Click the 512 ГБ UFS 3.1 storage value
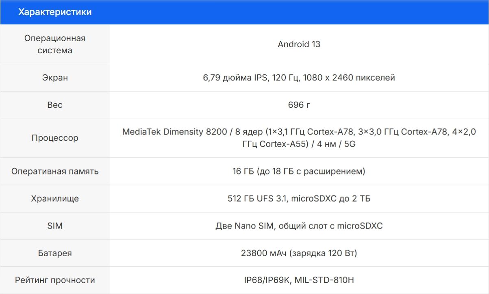The height and width of the screenshot is (294, 489). [299, 198]
